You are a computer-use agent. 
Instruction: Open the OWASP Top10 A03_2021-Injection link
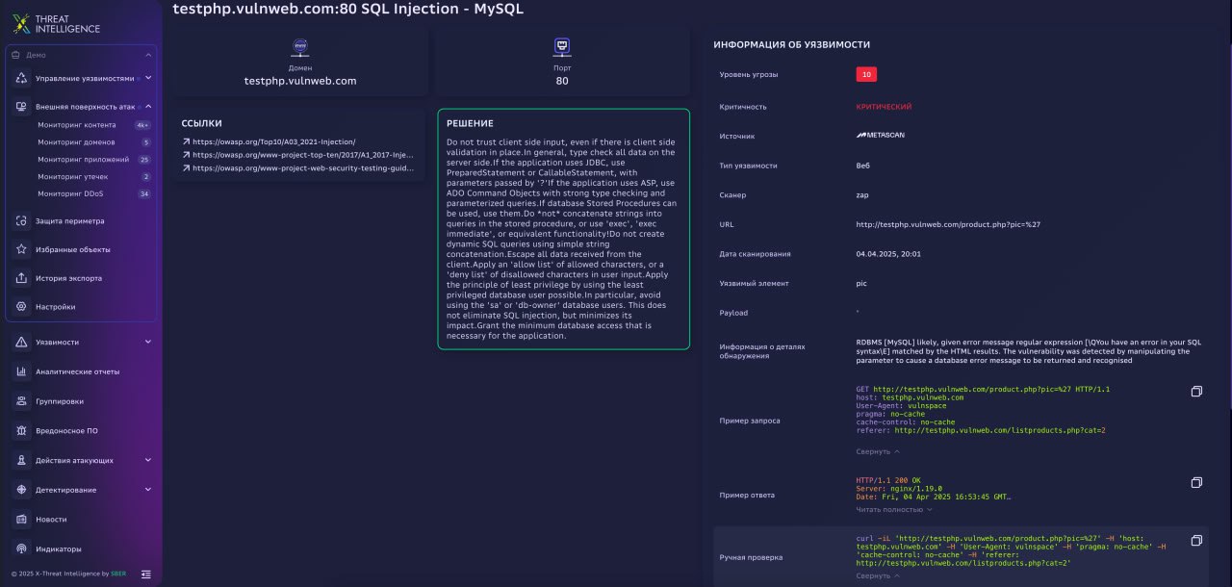click(x=273, y=141)
